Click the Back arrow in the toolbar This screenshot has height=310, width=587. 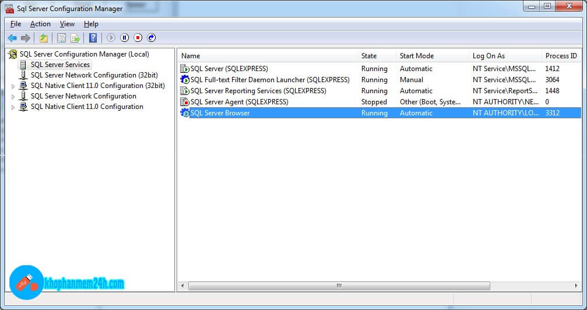[12, 38]
